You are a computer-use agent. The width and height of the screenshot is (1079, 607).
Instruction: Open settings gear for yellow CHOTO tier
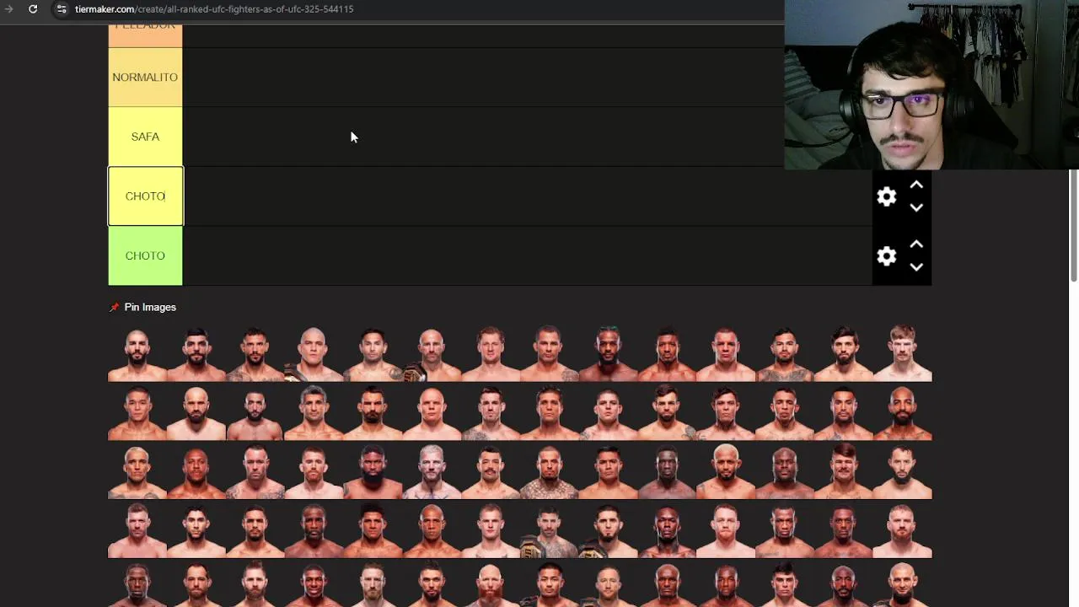tap(886, 196)
